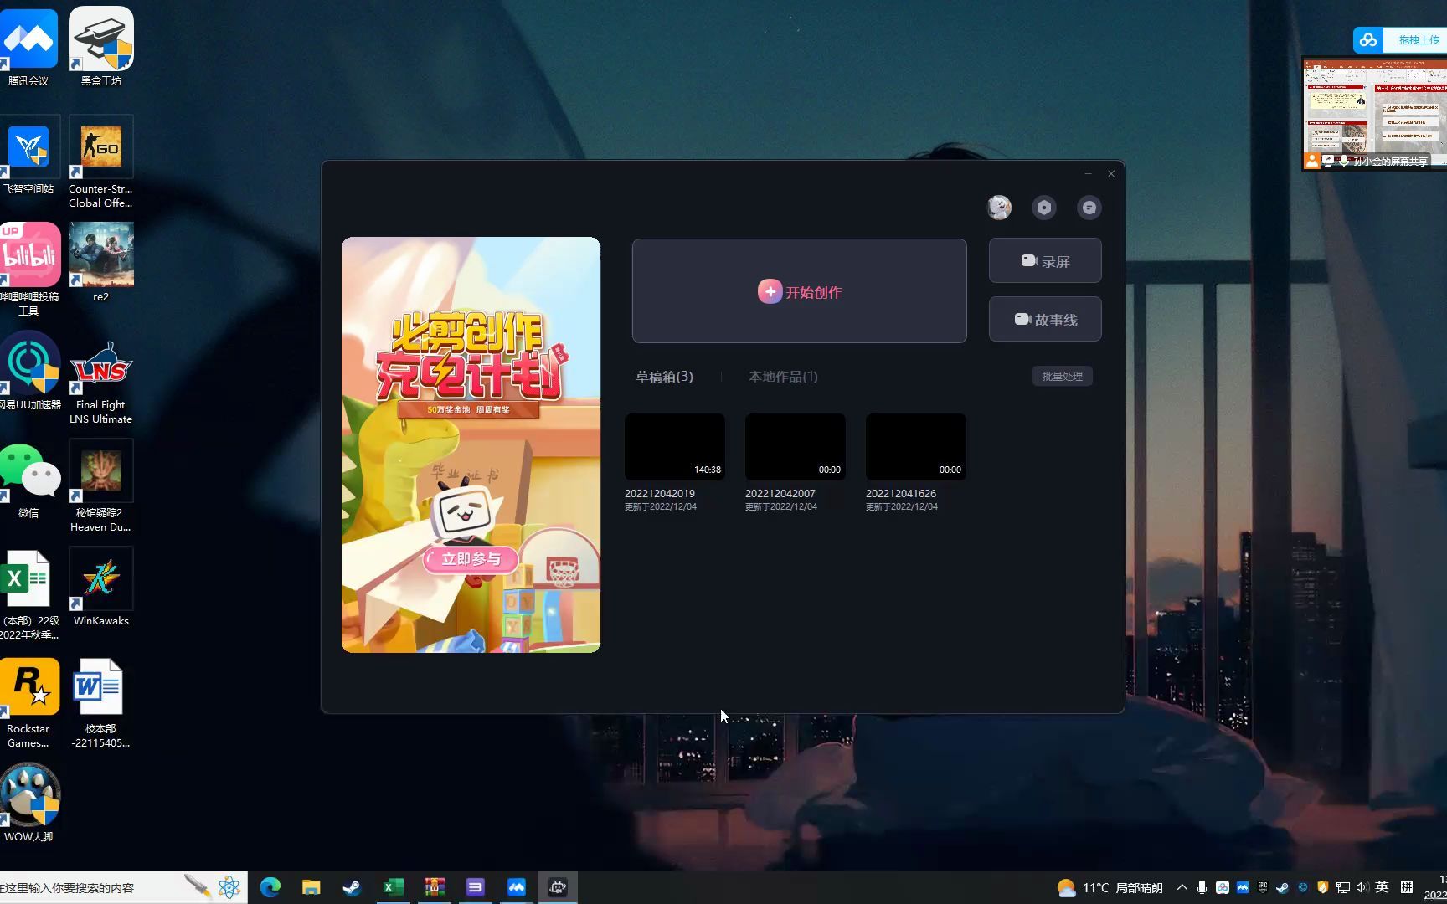Open the WinKawaks desktop shortcut
The width and height of the screenshot is (1447, 904).
[x=101, y=587]
